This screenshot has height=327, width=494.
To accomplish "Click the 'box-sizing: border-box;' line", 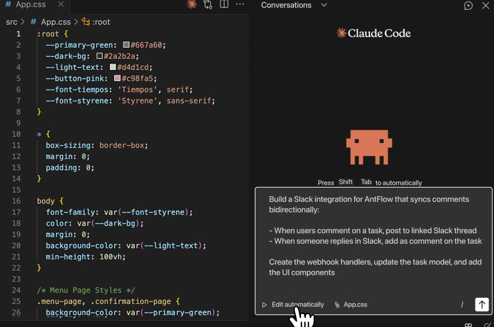I will click(97, 145).
